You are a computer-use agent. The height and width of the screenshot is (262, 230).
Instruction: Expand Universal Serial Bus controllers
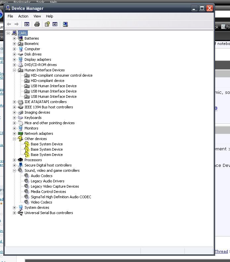(15, 213)
